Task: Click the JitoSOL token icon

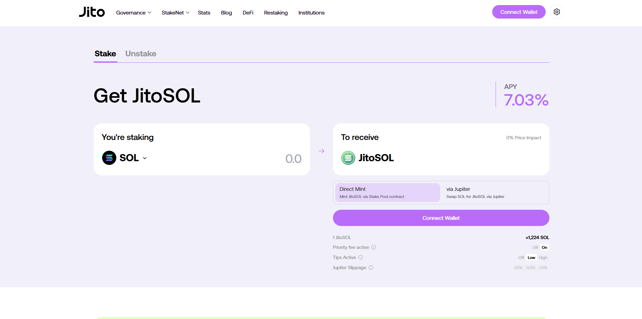Action: pos(348,158)
